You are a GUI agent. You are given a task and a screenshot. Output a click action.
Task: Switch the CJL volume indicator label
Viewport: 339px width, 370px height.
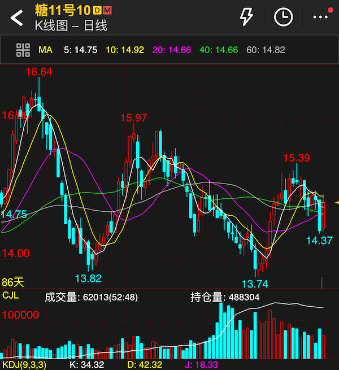point(10,295)
